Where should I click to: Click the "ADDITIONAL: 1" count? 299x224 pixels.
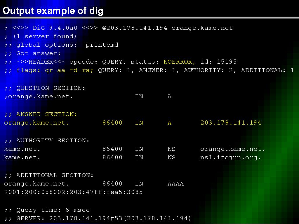coord(267,70)
